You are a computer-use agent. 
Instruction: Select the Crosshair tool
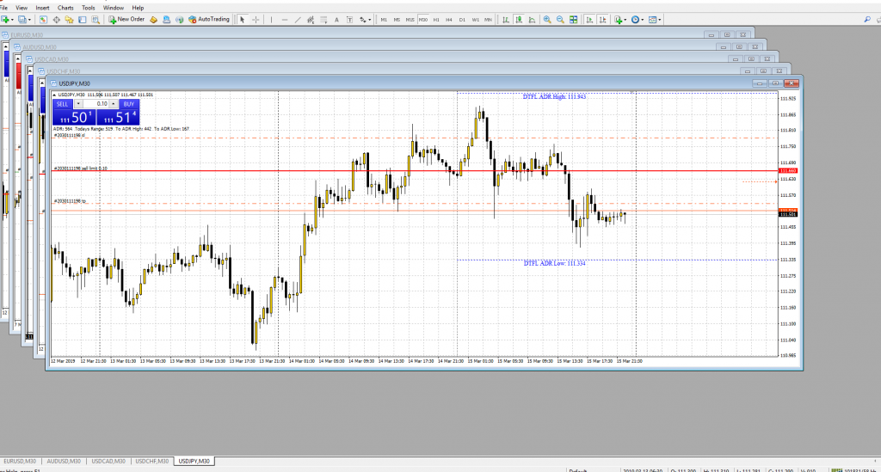click(256, 20)
